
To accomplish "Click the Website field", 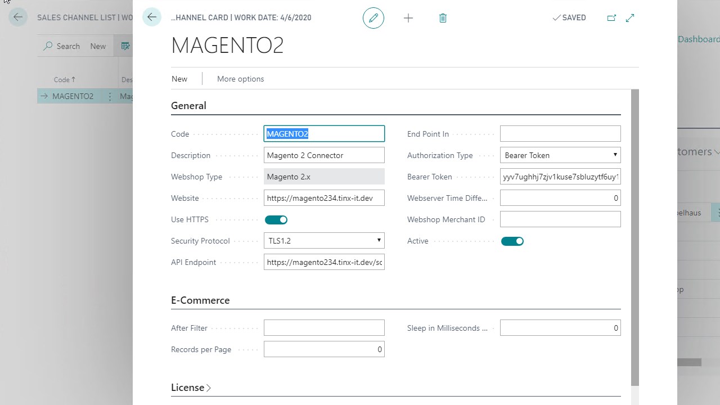I will tap(324, 198).
